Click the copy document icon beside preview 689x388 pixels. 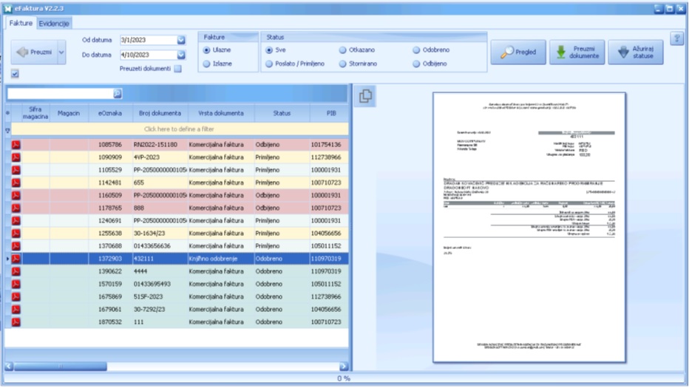pos(365,96)
